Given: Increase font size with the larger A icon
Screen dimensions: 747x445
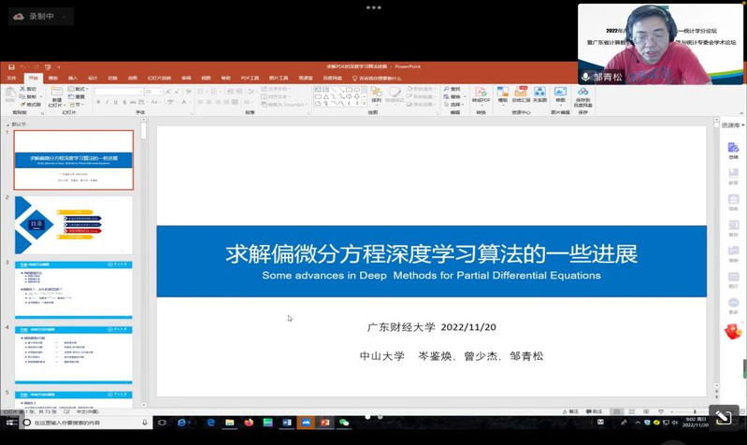Looking at the screenshot, I should point(169,91).
